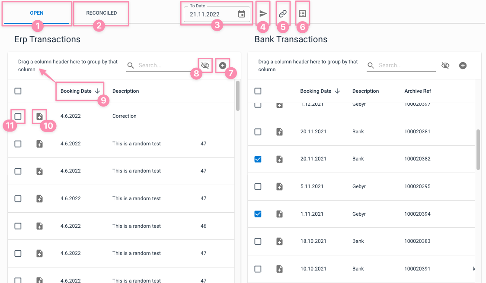Image resolution: width=486 pixels, height=283 pixels.
Task: Open calendar picker in To Date field
Action: [x=242, y=14]
